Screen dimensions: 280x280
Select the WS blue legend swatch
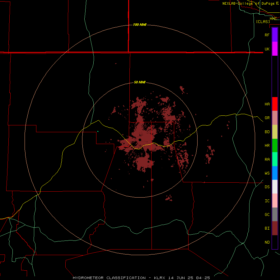(x=275, y=173)
